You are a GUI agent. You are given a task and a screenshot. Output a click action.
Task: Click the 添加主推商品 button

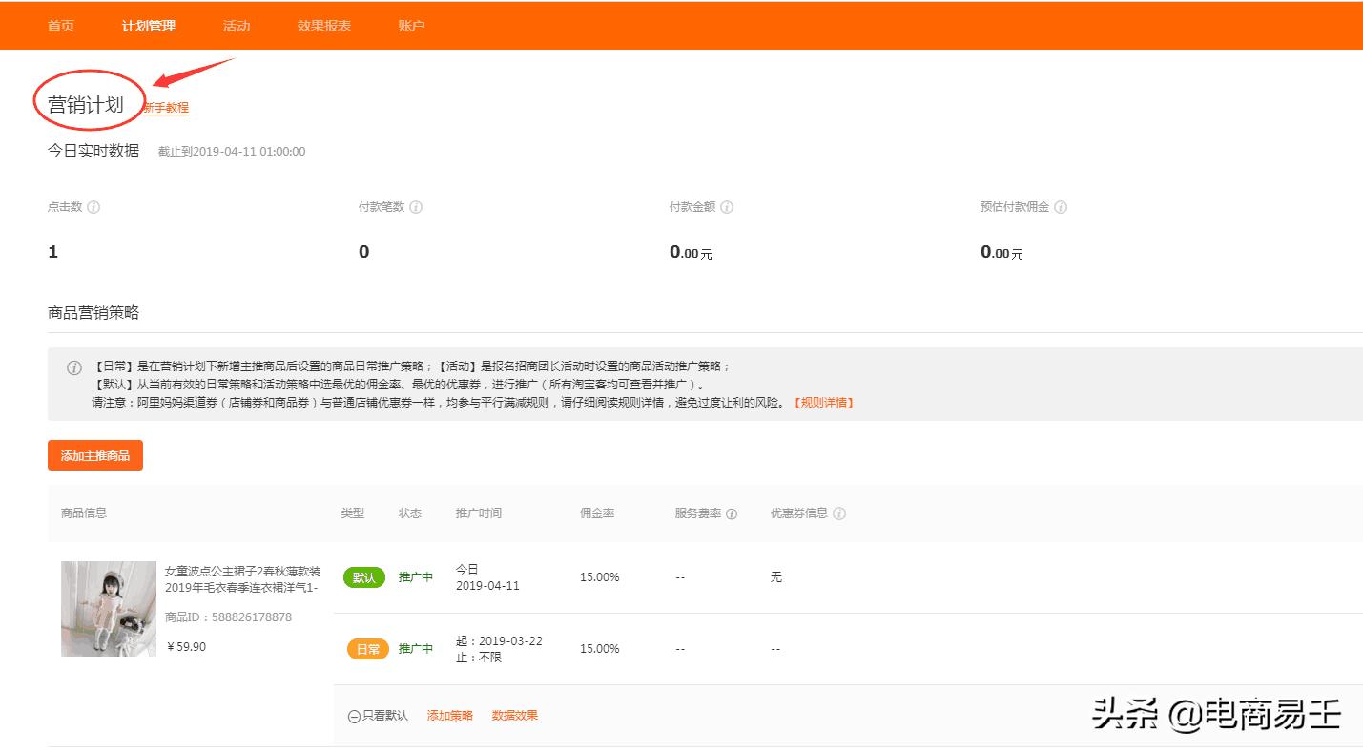click(94, 455)
